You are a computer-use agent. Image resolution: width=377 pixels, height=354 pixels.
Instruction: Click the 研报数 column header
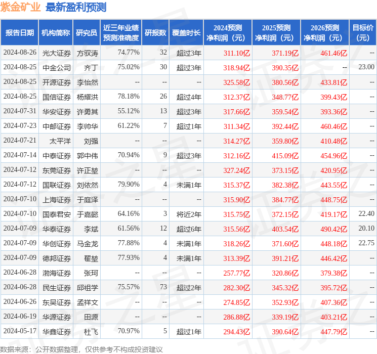click(x=155, y=32)
